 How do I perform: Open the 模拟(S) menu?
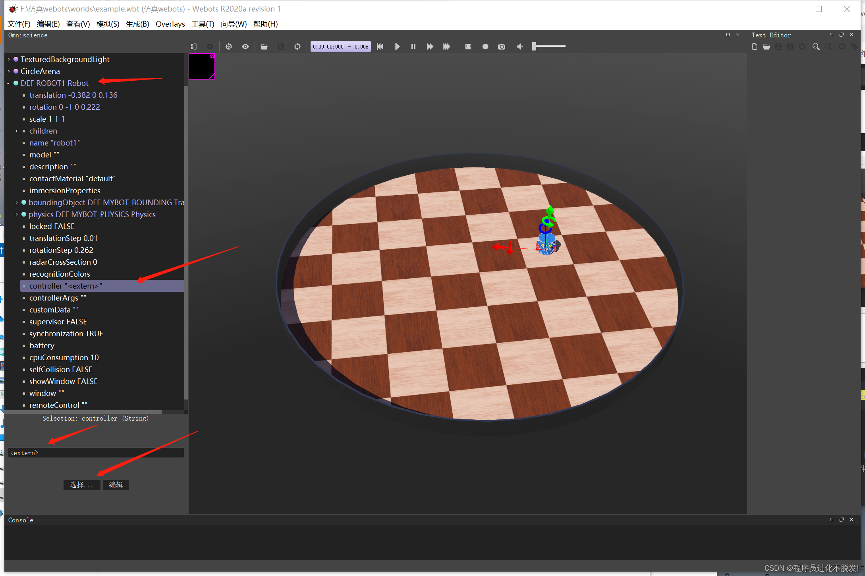click(x=108, y=24)
